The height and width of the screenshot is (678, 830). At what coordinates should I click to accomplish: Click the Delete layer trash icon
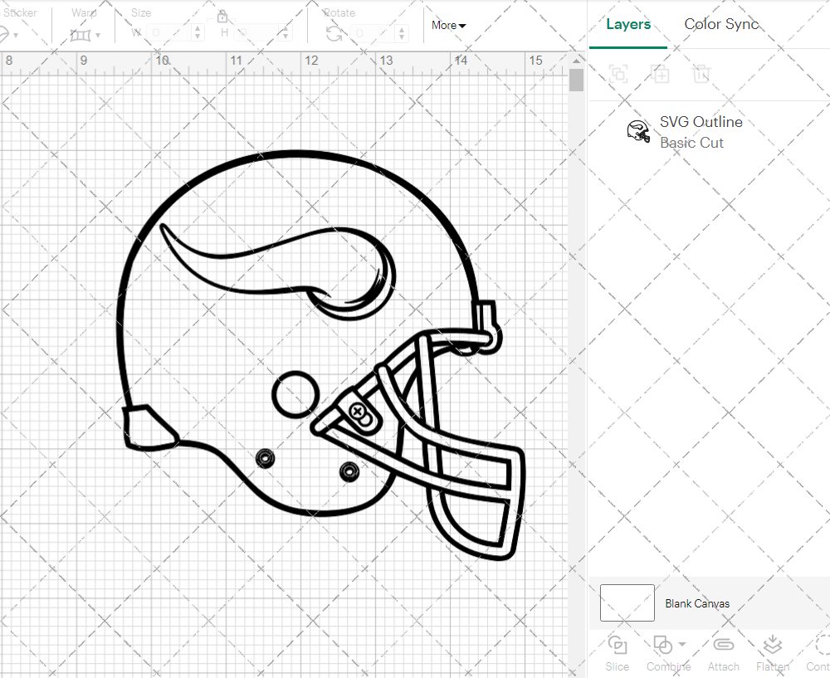701,74
